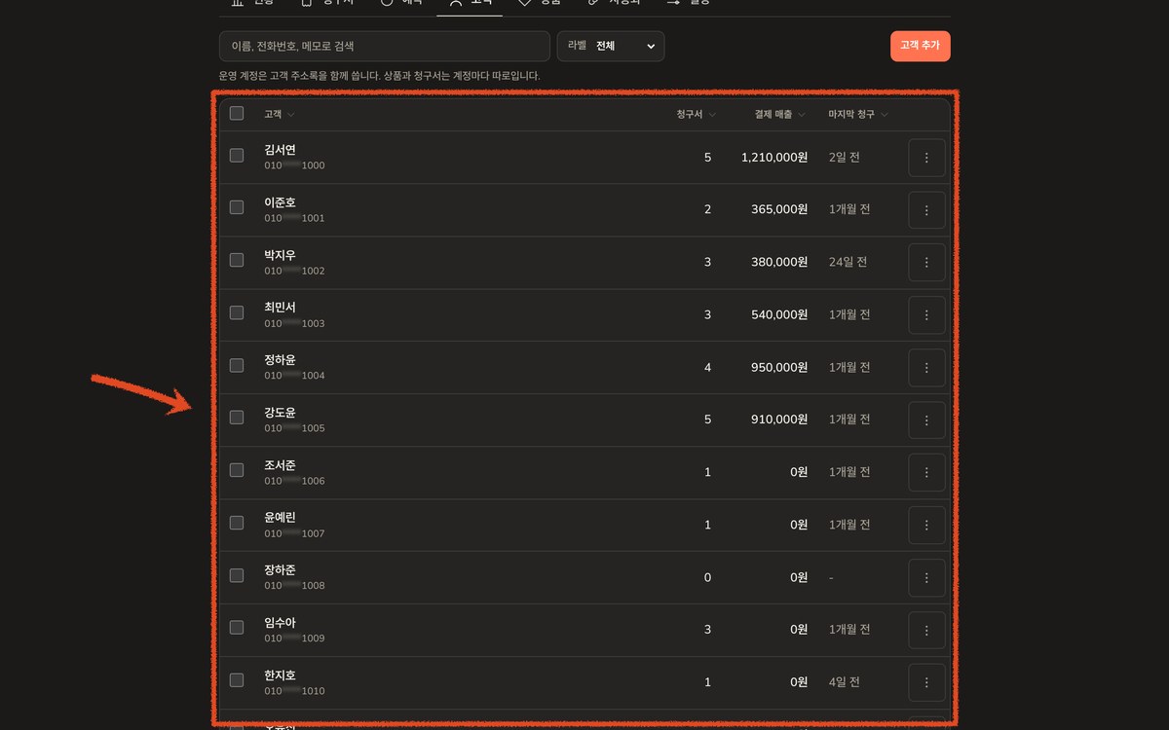
Task: Sort the table by the 고객 column
Action: pos(279,115)
